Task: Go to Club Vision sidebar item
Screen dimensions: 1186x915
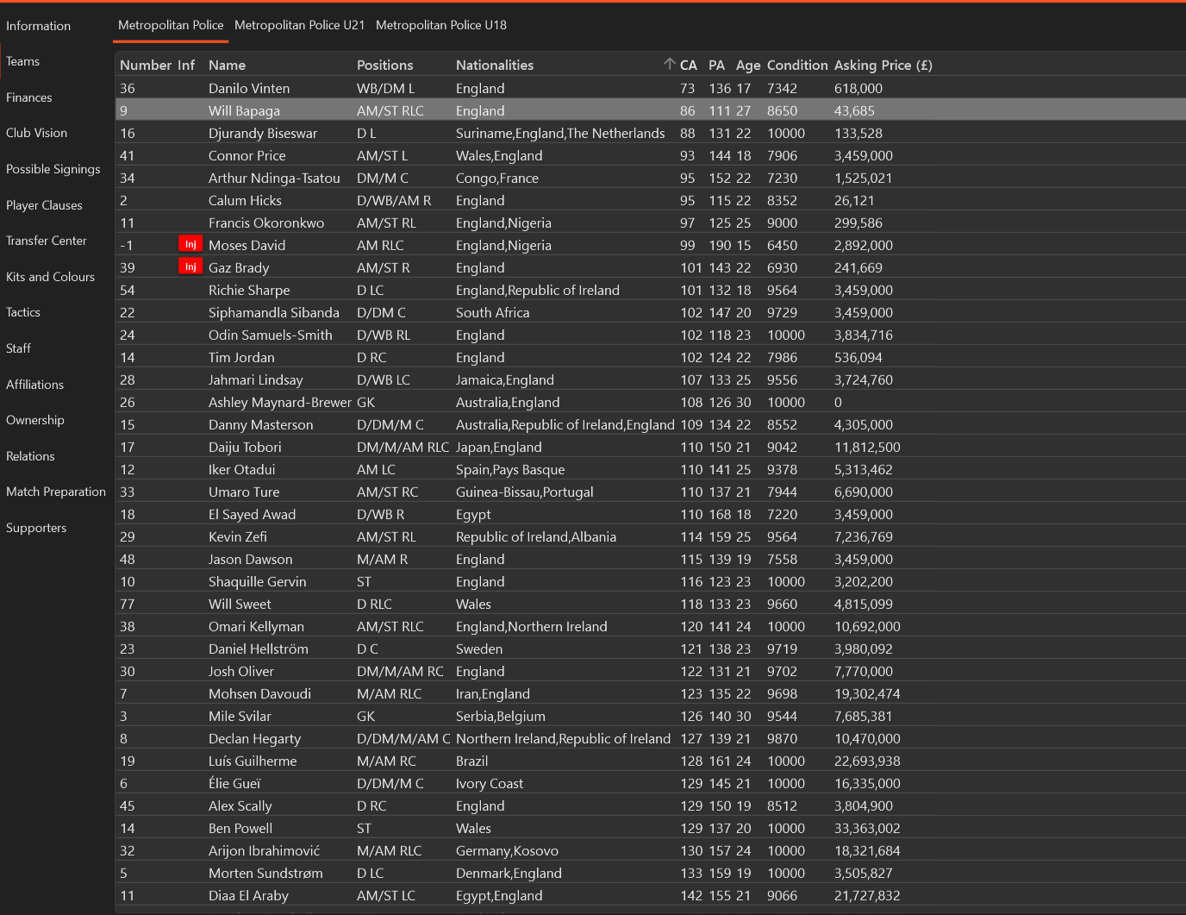Action: 37,133
